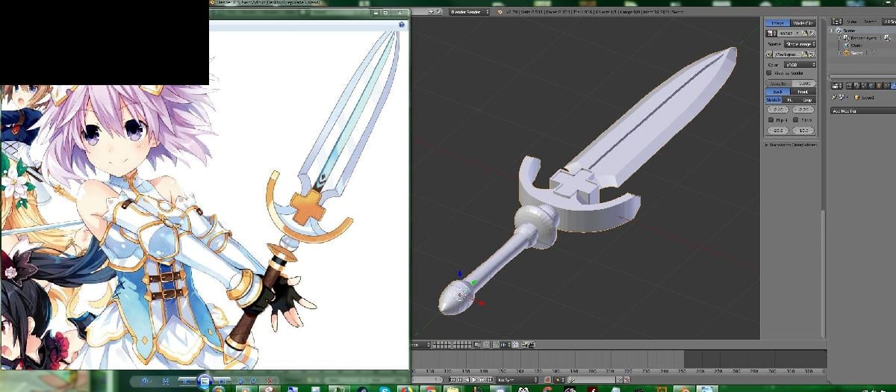Image resolution: width=896 pixels, height=392 pixels.
Task: Open the Add Modifier dropdown
Action: tap(864, 111)
